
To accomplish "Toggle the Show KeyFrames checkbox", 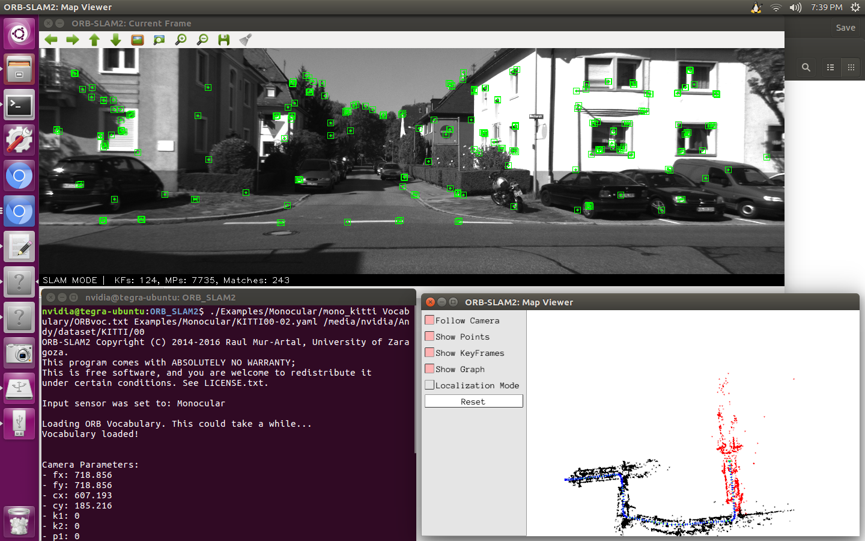I will 429,352.
